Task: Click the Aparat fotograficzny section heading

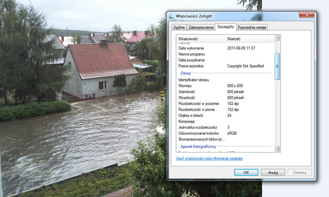Action: click(x=198, y=146)
